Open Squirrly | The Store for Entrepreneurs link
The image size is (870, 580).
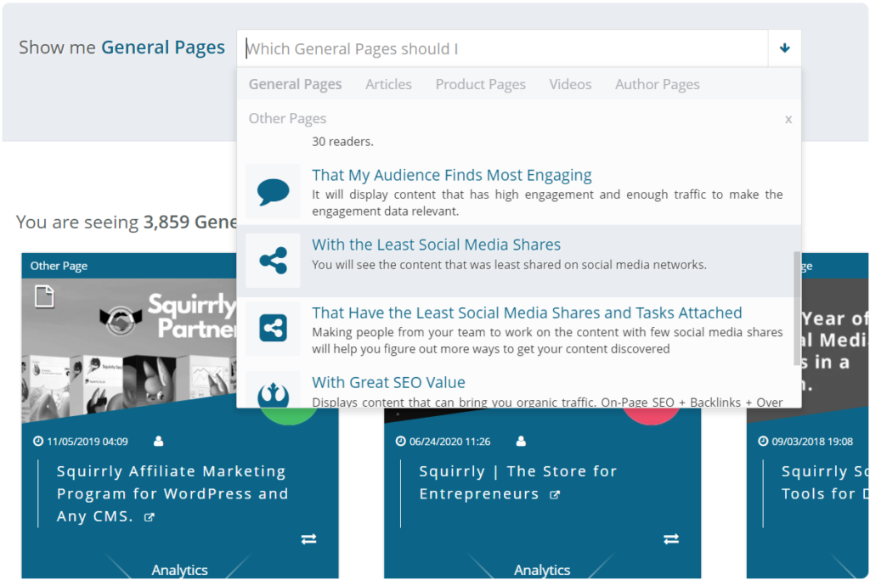518,482
